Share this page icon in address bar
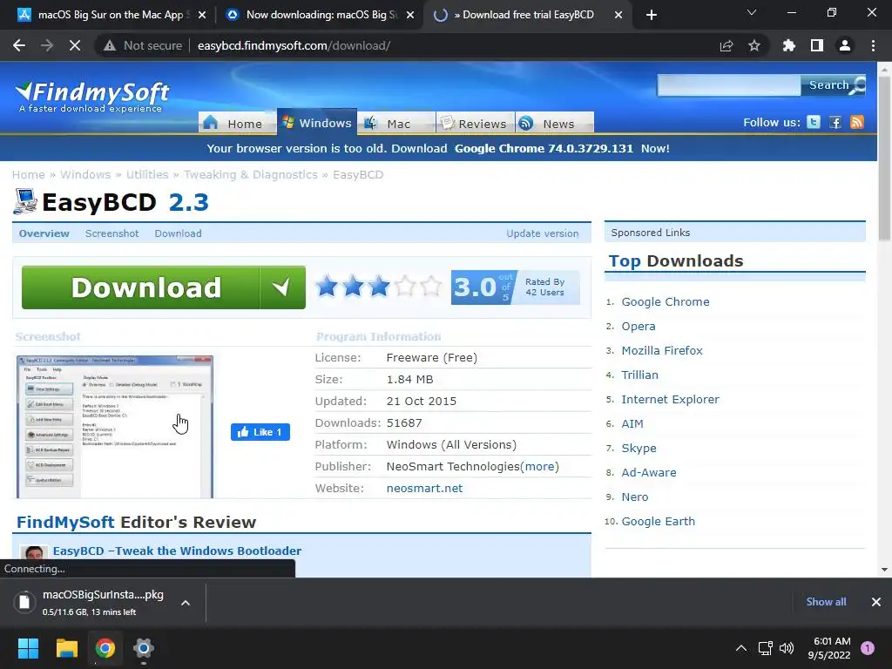Image resolution: width=892 pixels, height=669 pixels. pos(726,45)
